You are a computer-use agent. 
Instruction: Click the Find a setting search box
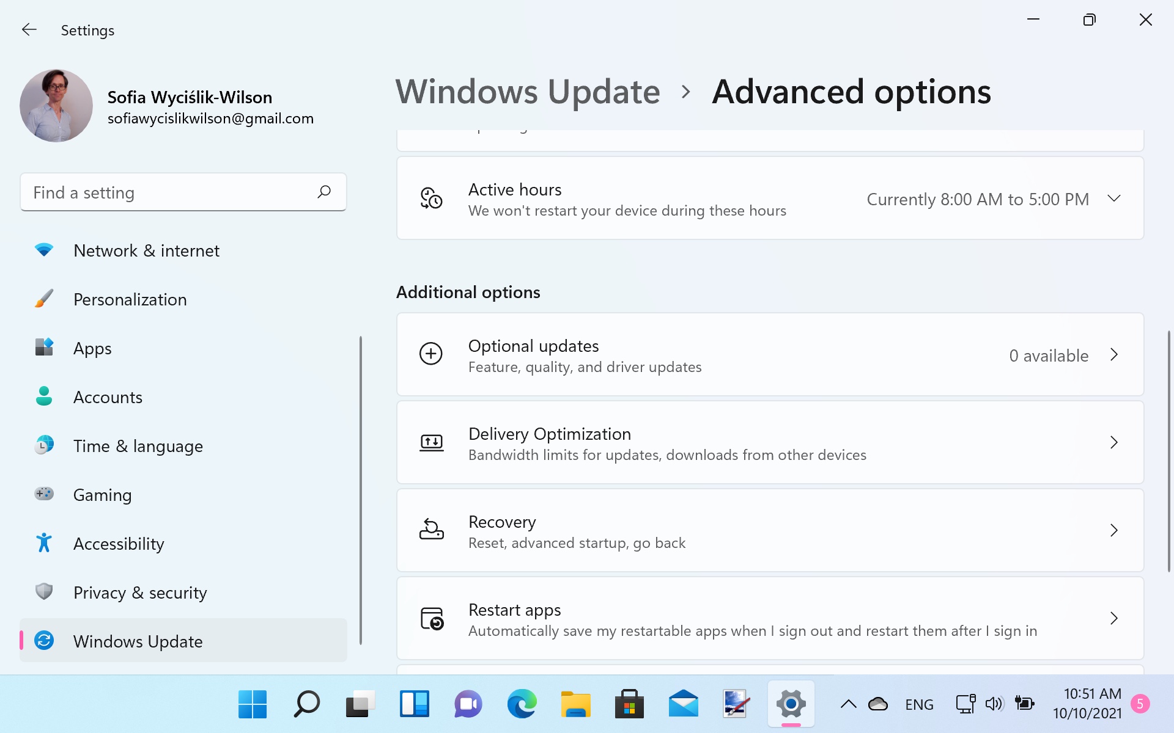click(183, 192)
